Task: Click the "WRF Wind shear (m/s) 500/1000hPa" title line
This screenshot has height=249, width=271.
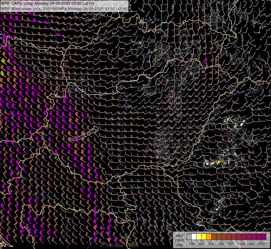Action: click(x=64, y=9)
